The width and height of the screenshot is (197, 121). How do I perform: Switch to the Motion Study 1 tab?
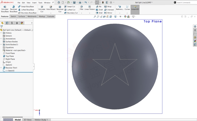coord(41,120)
